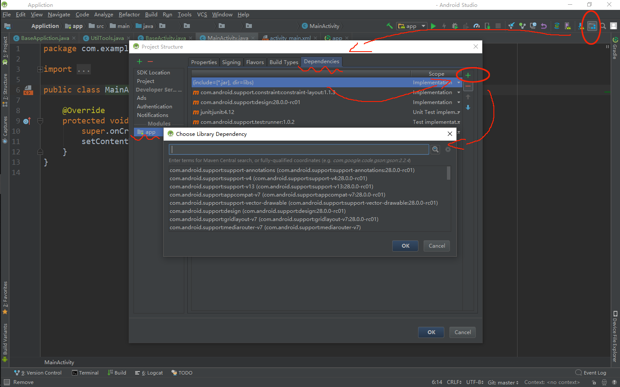Select the app module in Modules list
The width and height of the screenshot is (620, 387).
coord(149,132)
